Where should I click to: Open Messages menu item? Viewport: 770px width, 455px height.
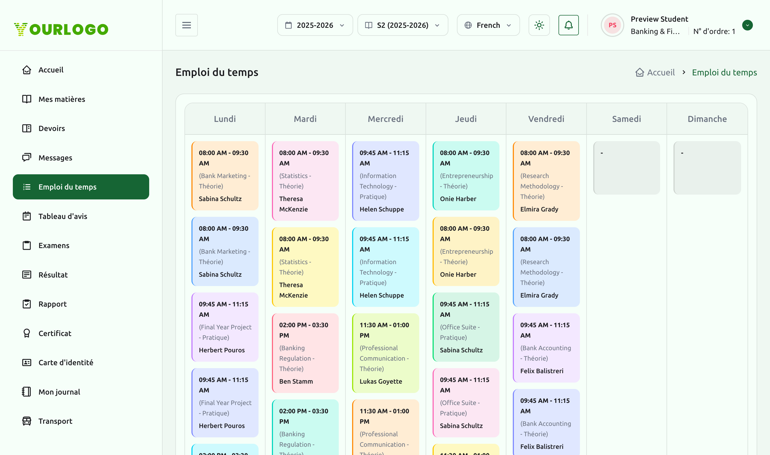click(x=81, y=158)
